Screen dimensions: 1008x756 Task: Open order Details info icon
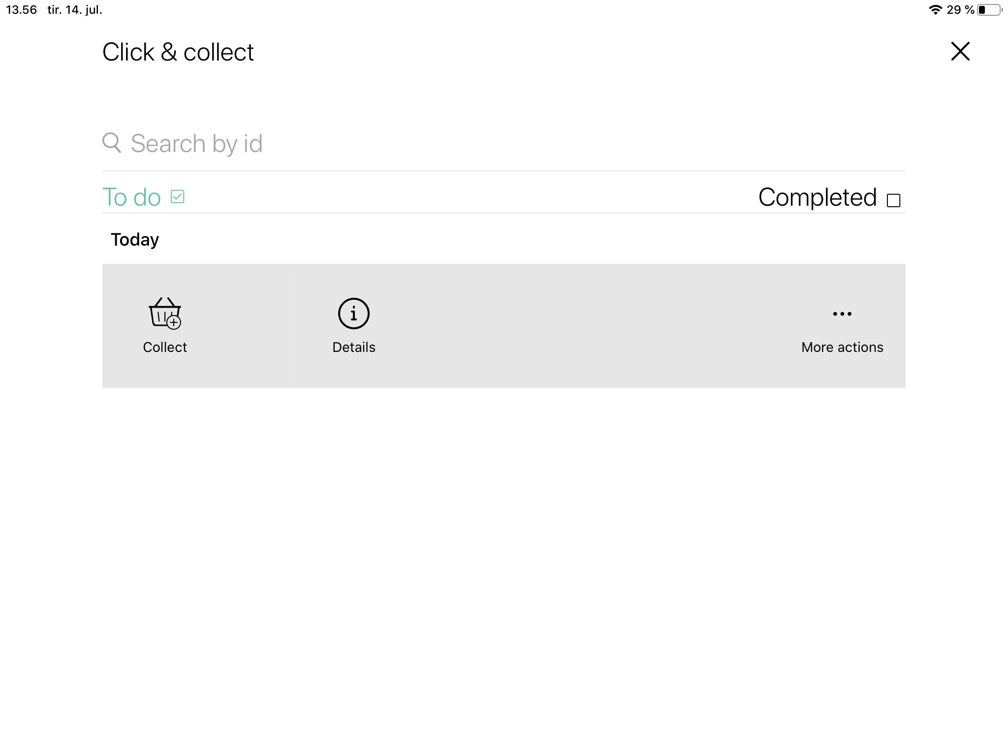click(353, 314)
